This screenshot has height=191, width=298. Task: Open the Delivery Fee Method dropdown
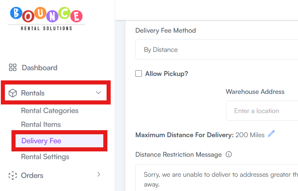[217, 49]
